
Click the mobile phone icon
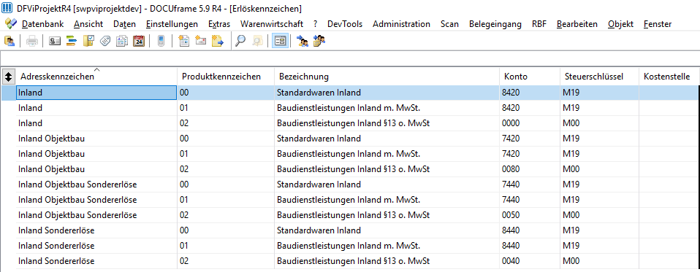[161, 42]
